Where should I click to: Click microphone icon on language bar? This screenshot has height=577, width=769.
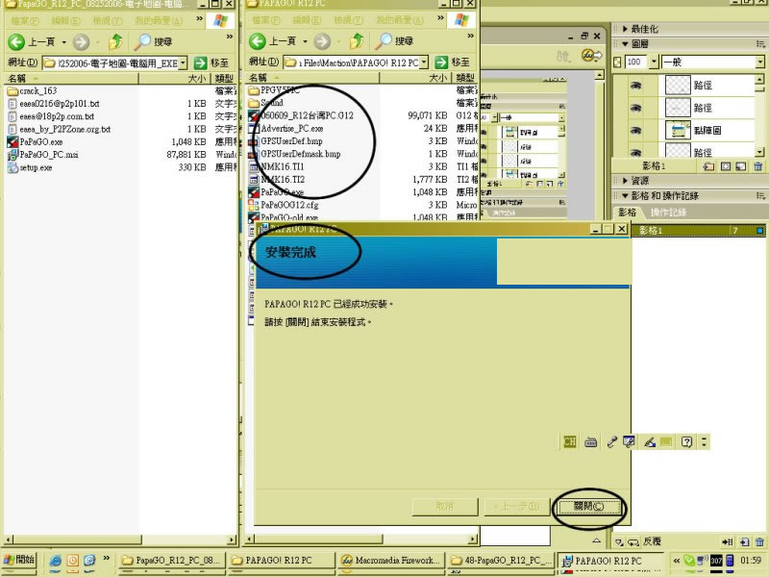point(611,441)
